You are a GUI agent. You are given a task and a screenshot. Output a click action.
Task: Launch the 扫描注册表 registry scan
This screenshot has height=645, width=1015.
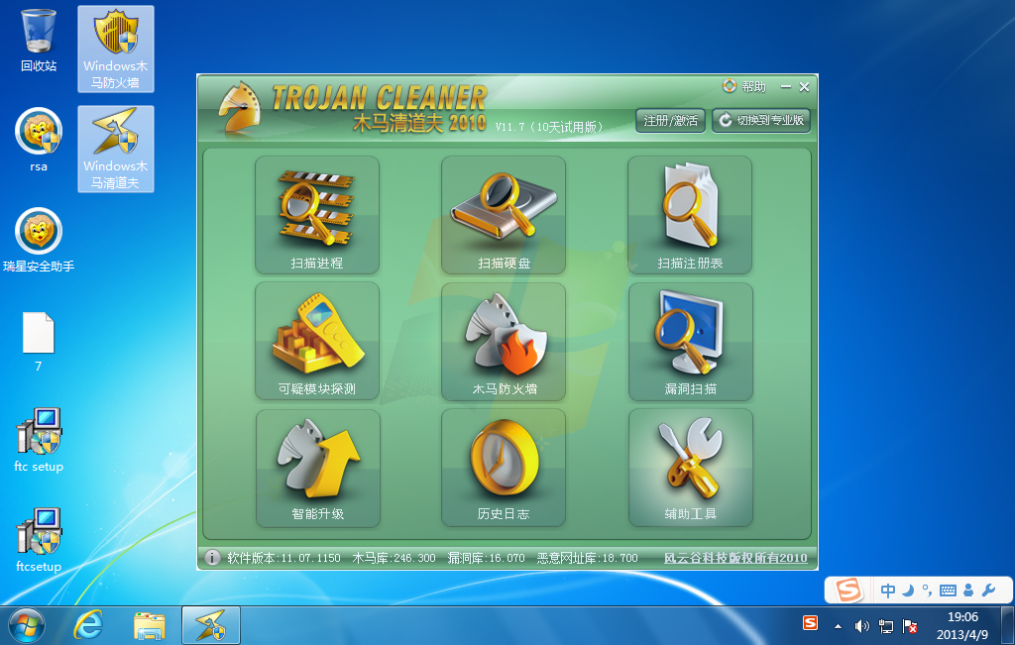pos(690,215)
